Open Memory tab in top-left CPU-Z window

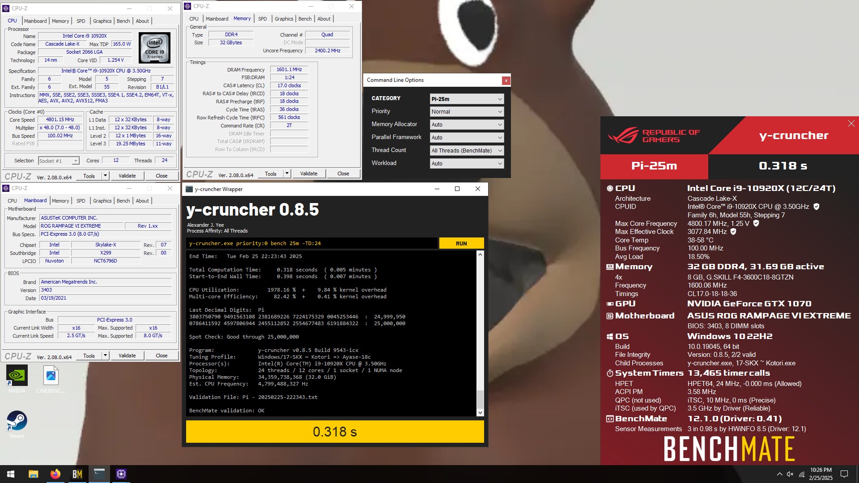pyautogui.click(x=60, y=21)
